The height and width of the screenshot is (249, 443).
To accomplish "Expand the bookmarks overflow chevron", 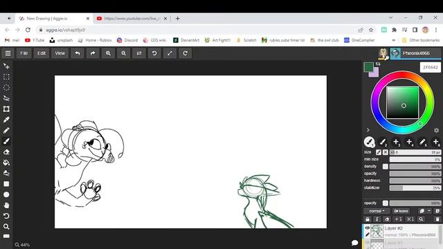I will click(x=394, y=40).
